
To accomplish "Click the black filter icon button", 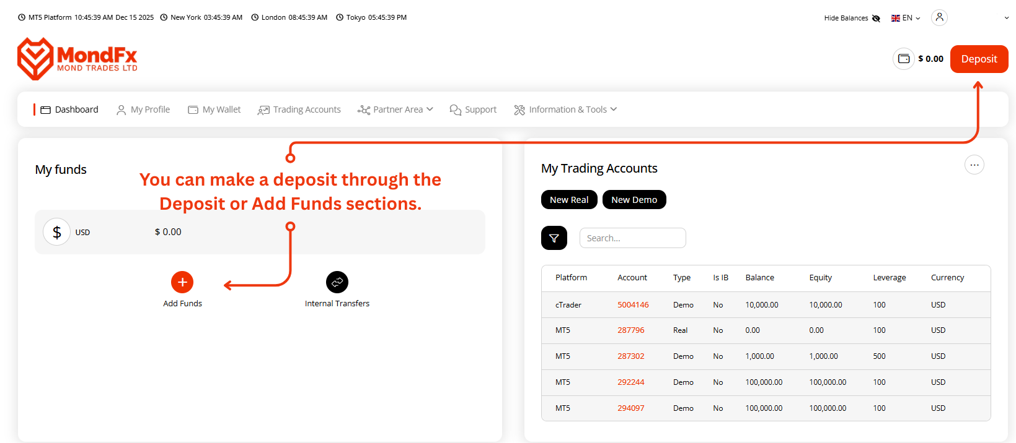I will click(554, 238).
